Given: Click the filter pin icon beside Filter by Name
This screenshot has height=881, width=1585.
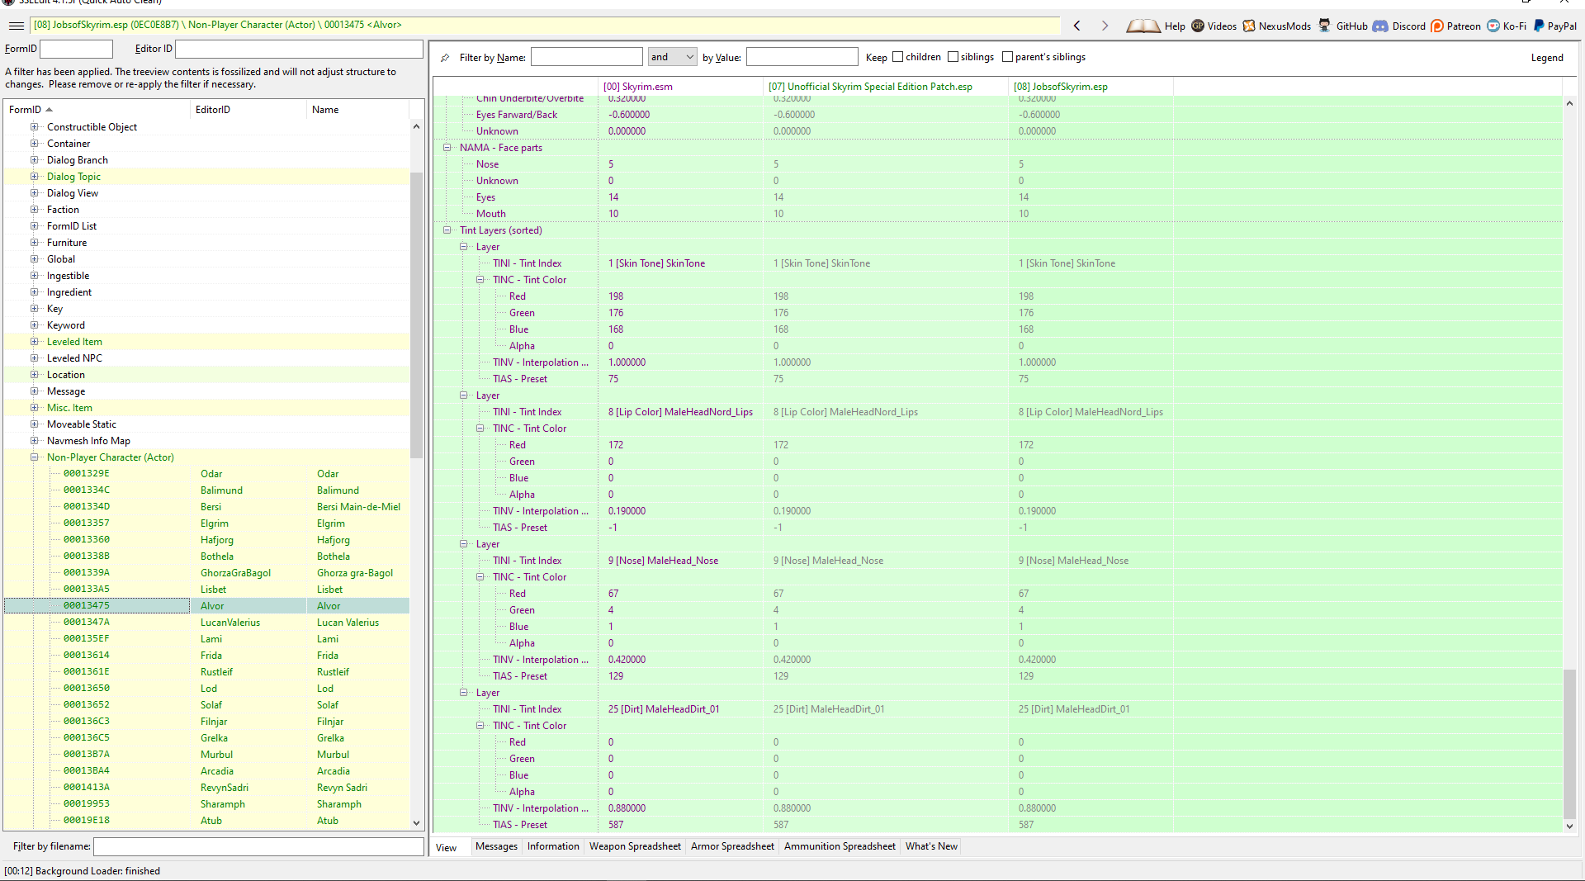Looking at the screenshot, I should pyautogui.click(x=445, y=58).
